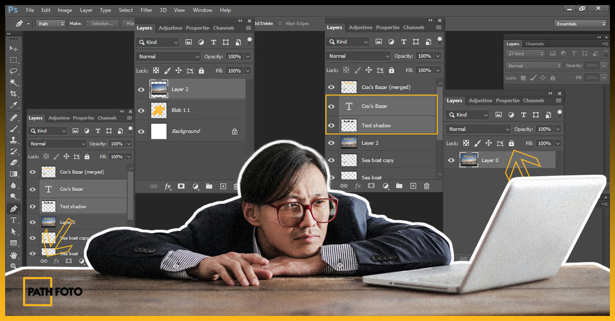Select the Horizontal Type tool
615x321 pixels.
point(14,220)
